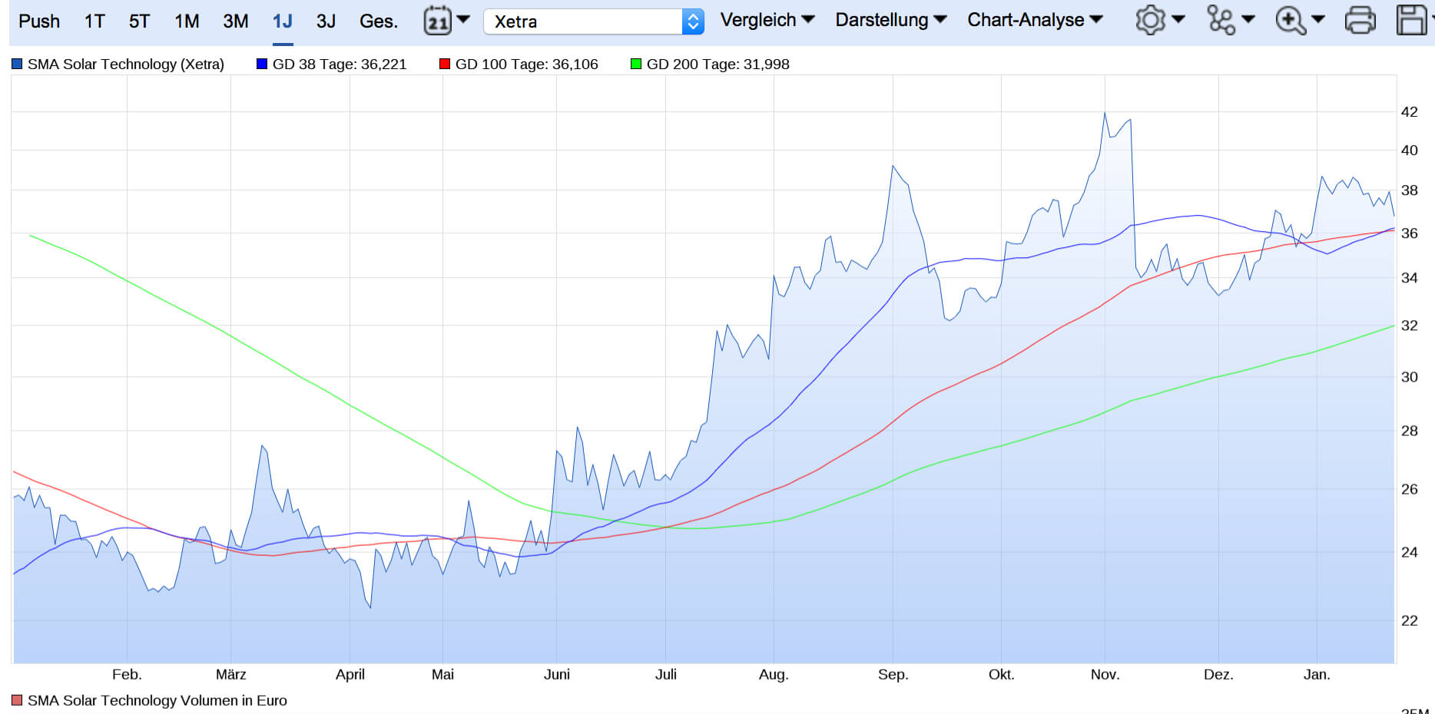Open the Darstellung dropdown menu
The height and width of the screenshot is (714, 1435).
[x=890, y=20]
